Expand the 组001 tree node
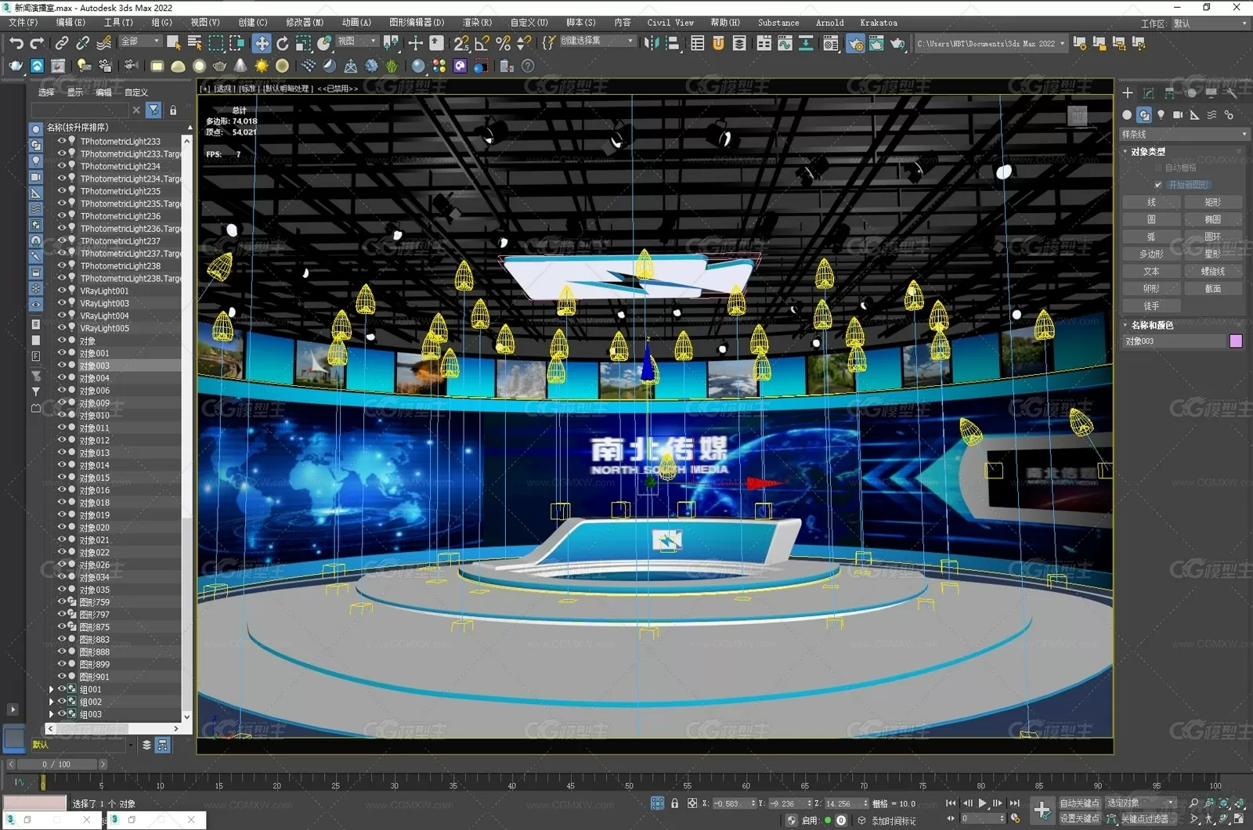The width and height of the screenshot is (1253, 830). [x=52, y=690]
